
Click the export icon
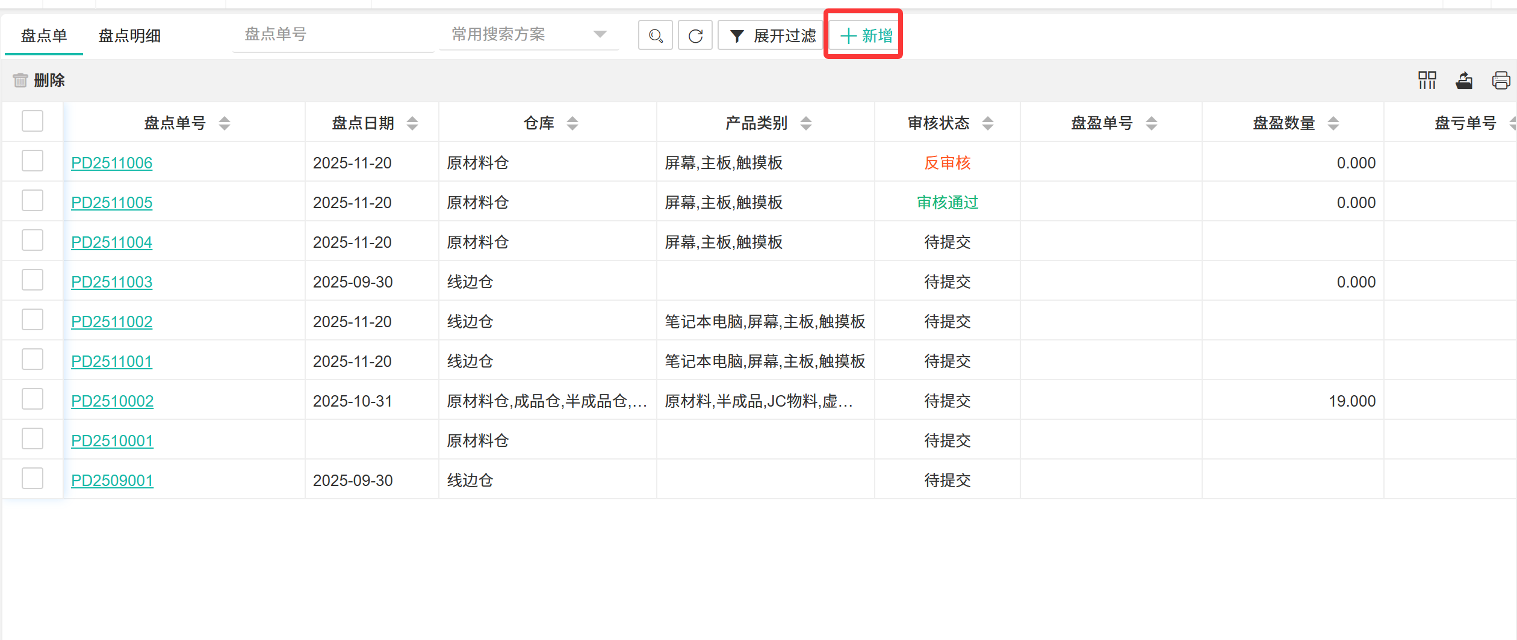1464,80
